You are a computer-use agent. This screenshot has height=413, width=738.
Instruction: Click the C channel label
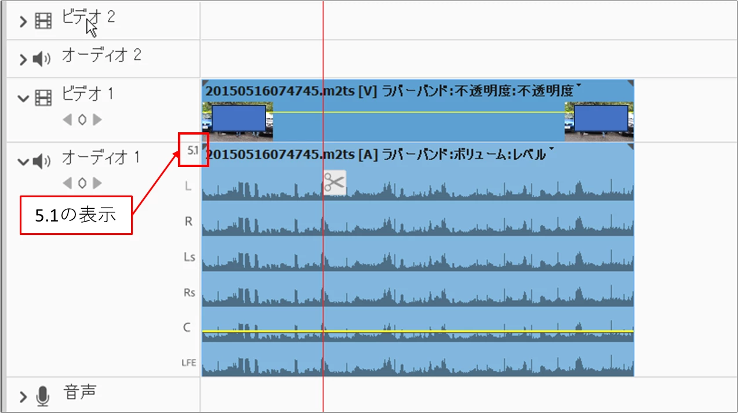point(187,328)
